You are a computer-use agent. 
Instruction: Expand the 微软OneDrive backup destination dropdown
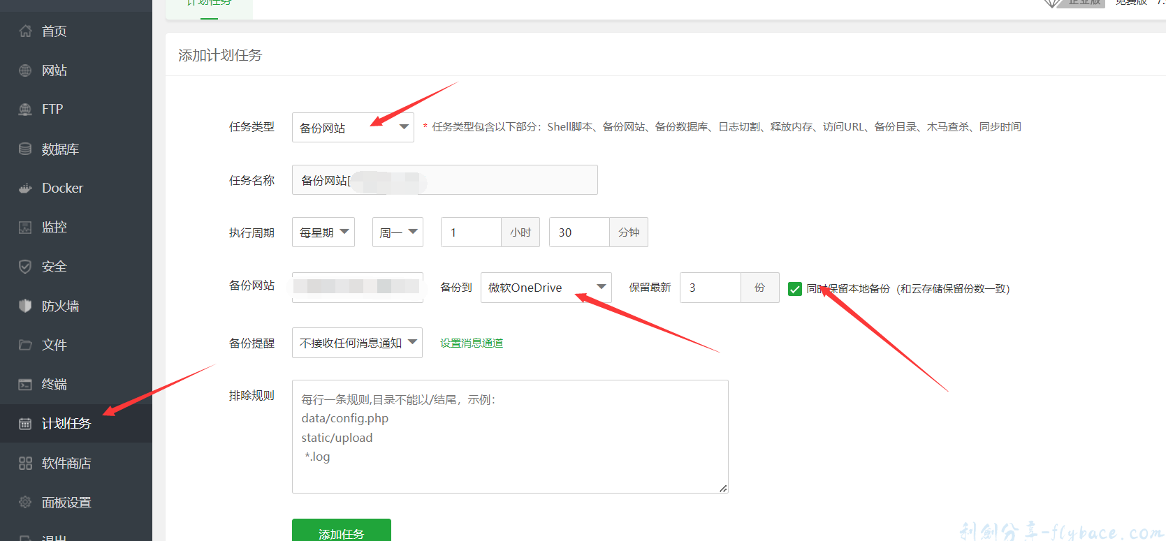pos(546,288)
